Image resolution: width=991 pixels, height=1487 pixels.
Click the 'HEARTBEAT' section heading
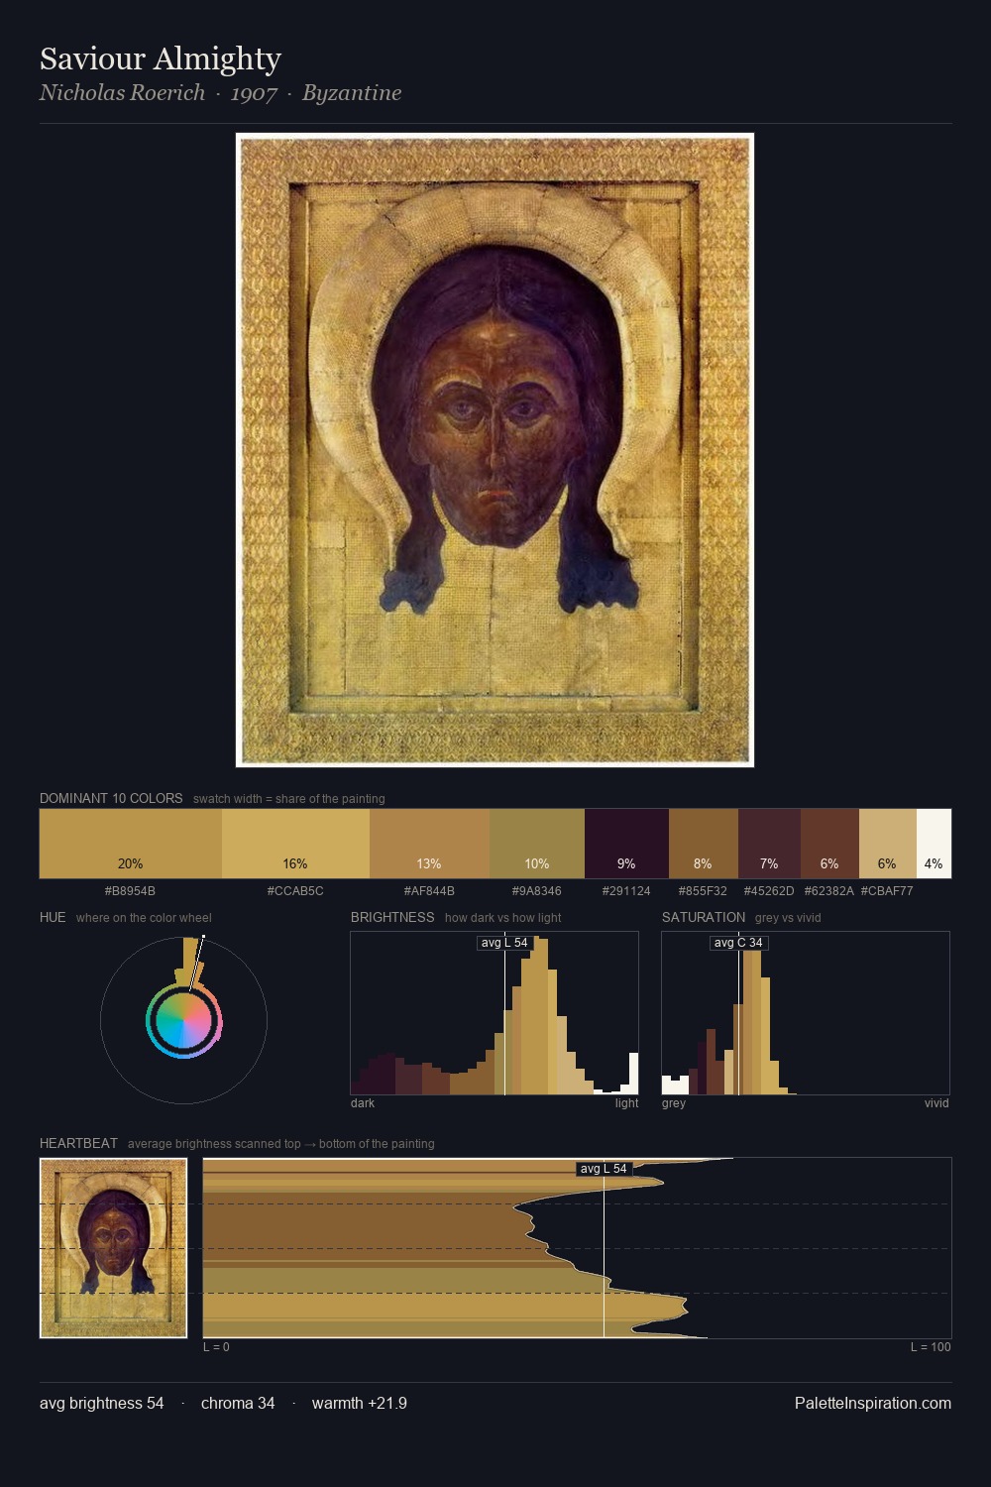(78, 1143)
